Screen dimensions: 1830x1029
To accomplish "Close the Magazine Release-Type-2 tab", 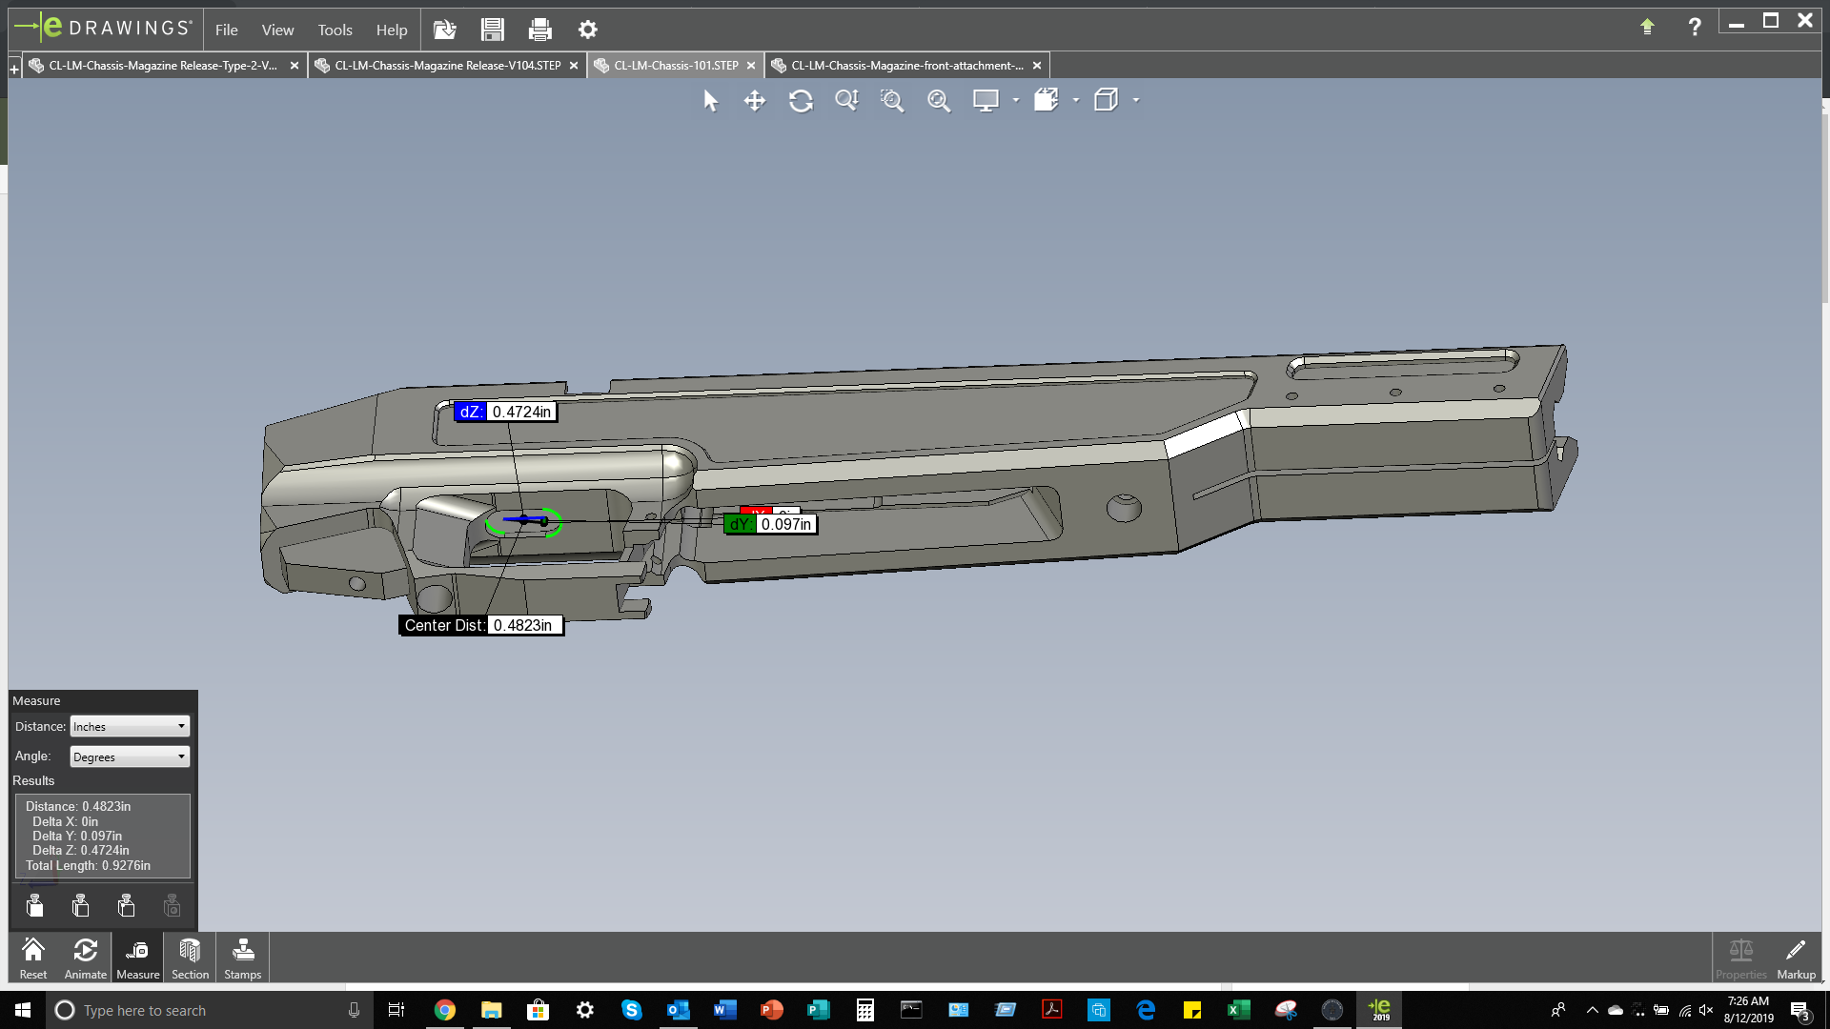I will tap(295, 66).
